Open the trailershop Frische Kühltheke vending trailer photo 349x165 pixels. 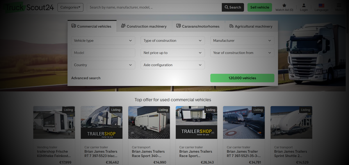click(54, 122)
